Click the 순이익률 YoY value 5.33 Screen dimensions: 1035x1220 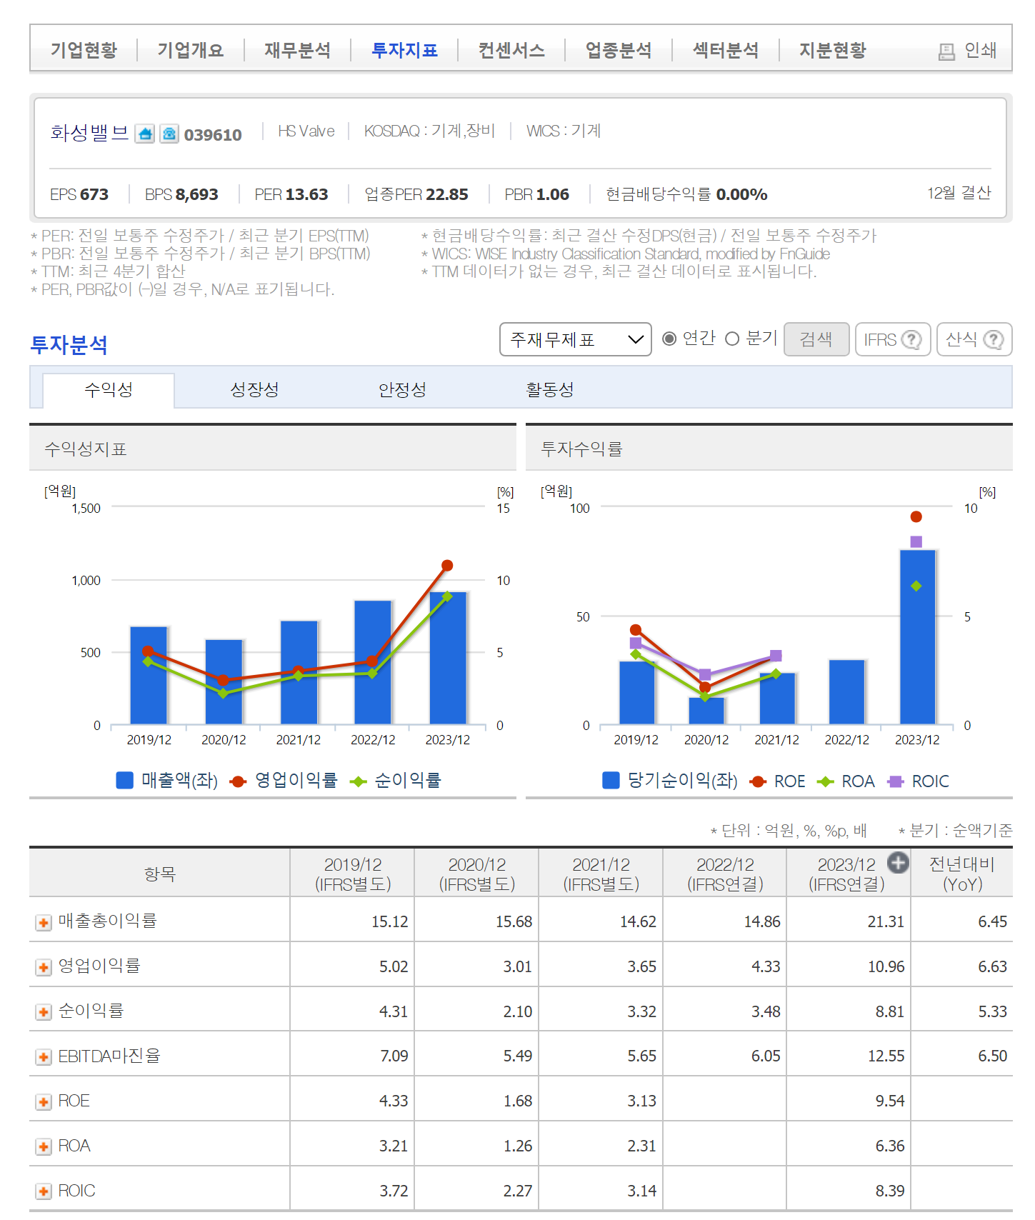click(992, 1012)
